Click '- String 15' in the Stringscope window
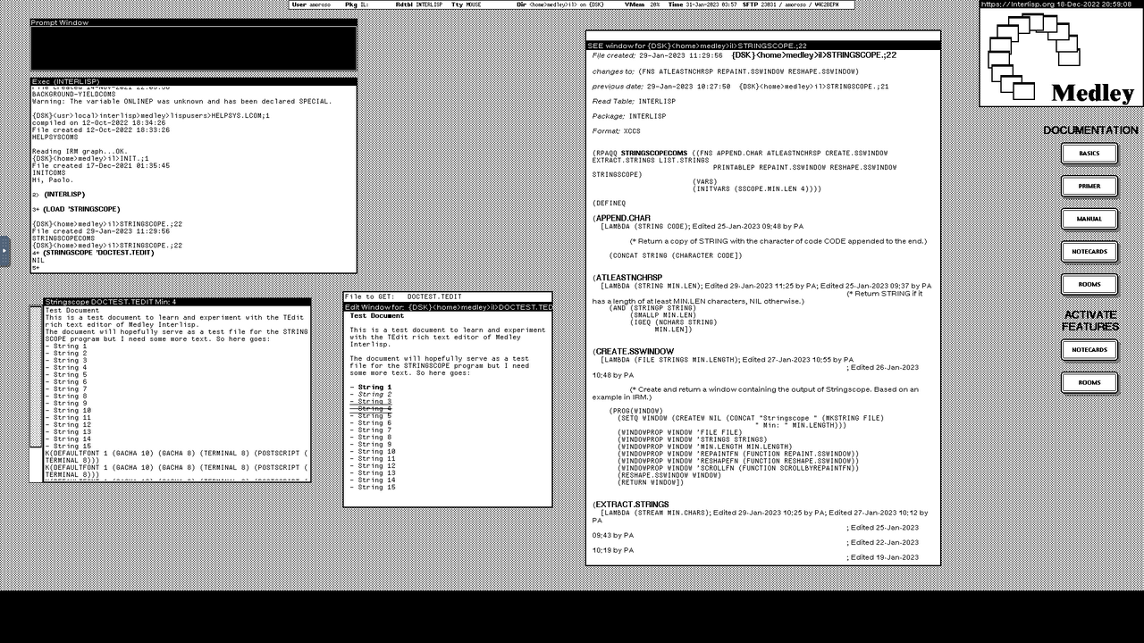1144x643 pixels. pyautogui.click(x=68, y=447)
